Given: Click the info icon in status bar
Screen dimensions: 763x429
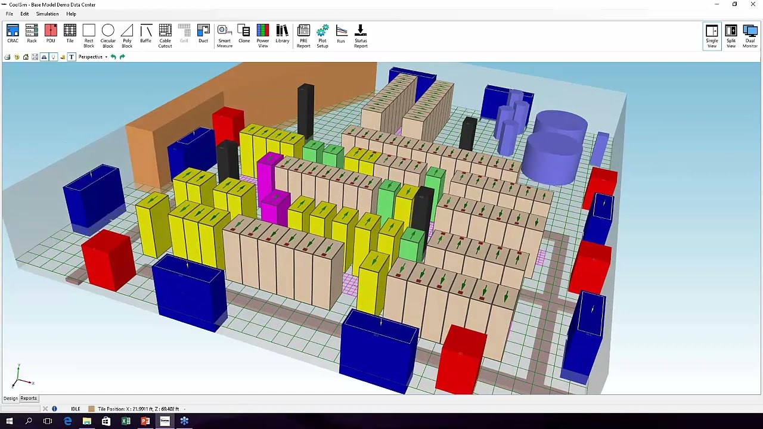Looking at the screenshot, I should (x=54, y=409).
